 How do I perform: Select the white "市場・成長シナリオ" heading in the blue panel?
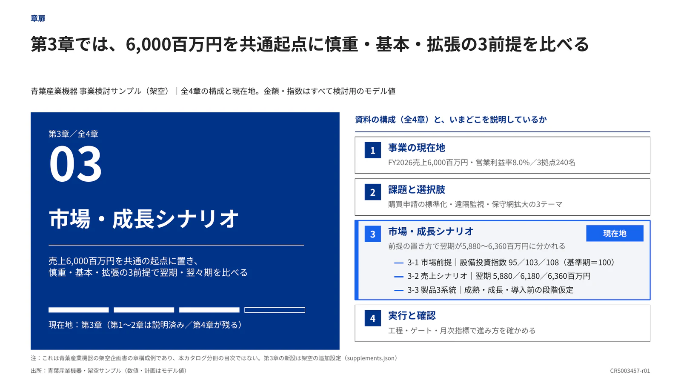pyautogui.click(x=144, y=219)
